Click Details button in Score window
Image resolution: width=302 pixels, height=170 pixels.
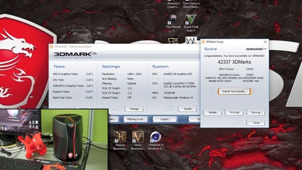pos(212,112)
